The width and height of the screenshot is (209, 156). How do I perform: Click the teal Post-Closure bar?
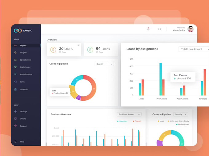(181, 92)
